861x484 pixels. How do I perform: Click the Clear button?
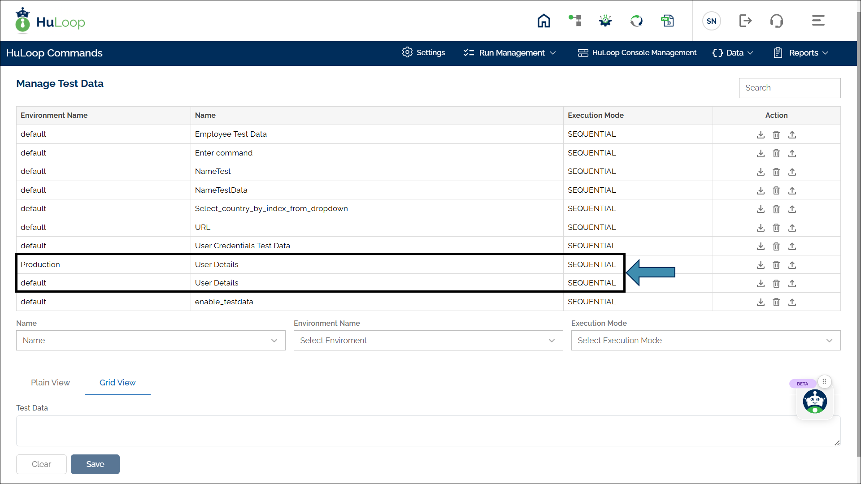[41, 464]
